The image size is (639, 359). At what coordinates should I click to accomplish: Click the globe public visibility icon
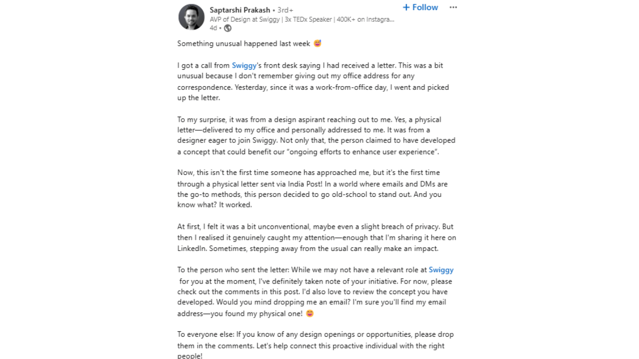(x=228, y=28)
